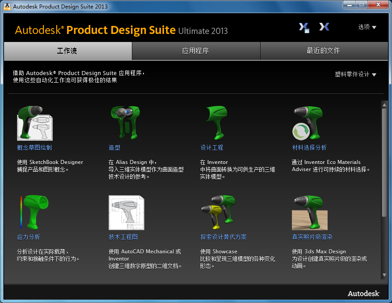The height and width of the screenshot is (303, 392).
Task: Click the SketchBook Designer description text
Action: [50, 166]
